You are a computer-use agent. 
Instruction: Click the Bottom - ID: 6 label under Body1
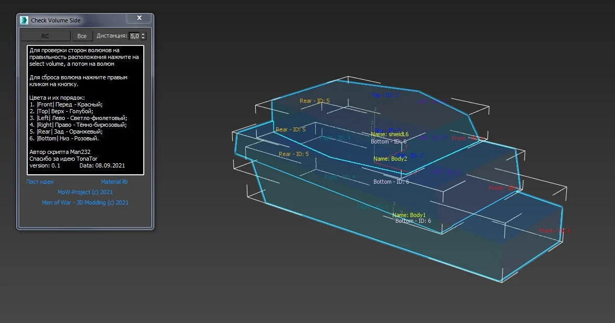click(413, 221)
